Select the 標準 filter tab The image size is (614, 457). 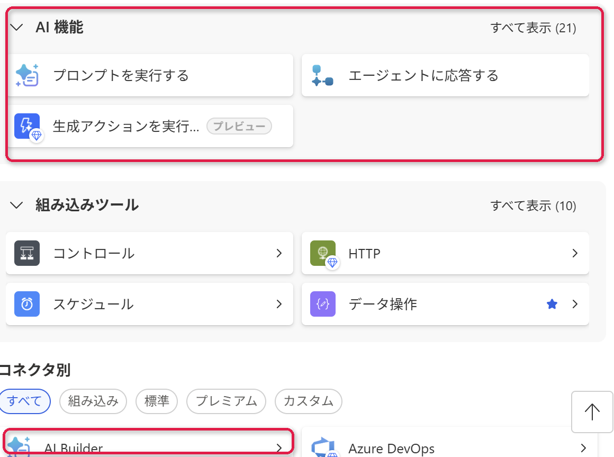tap(157, 401)
